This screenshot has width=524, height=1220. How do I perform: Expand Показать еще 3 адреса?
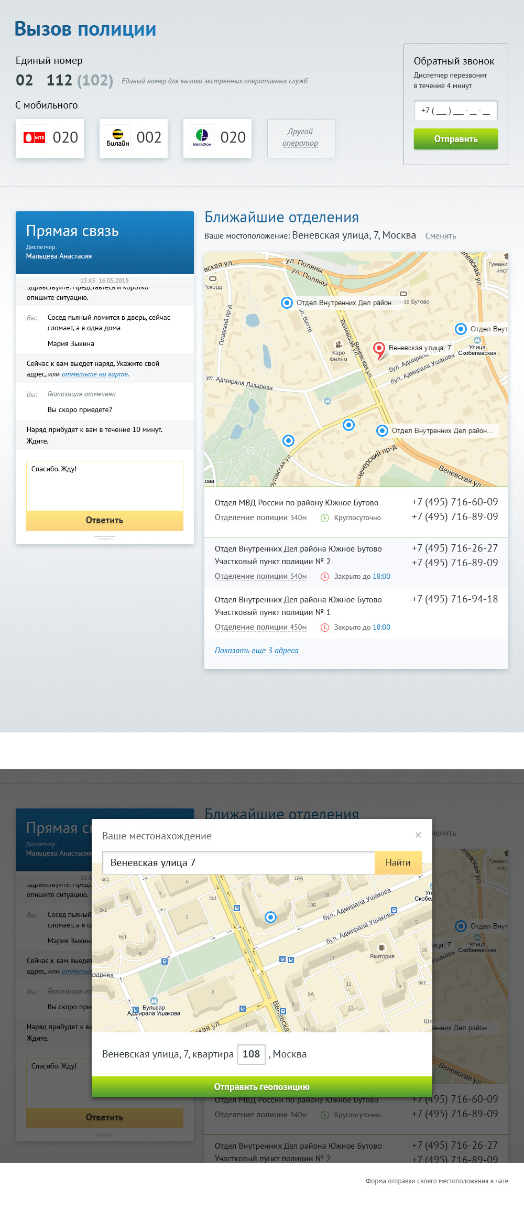pos(256,651)
